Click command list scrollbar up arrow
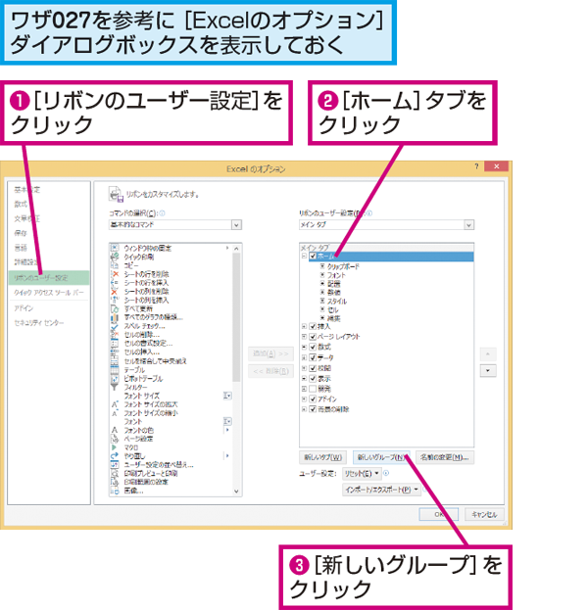Viewport: 588px width, 610px height. click(x=236, y=248)
